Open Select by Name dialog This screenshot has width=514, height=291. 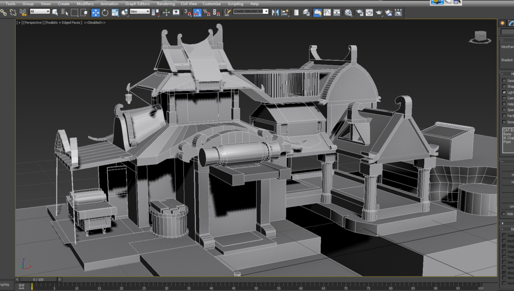pos(64,12)
